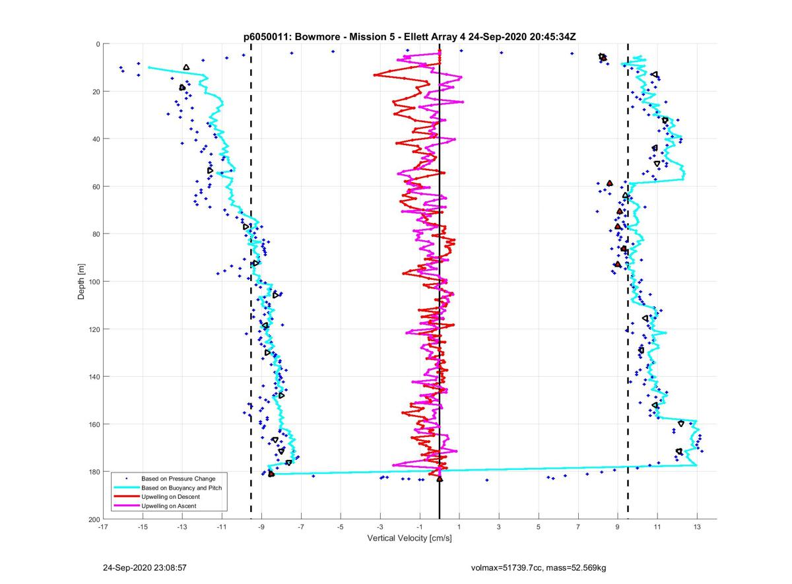The width and height of the screenshot is (792, 584).
Task: Click x-axis tick label -9
Action: (261, 527)
